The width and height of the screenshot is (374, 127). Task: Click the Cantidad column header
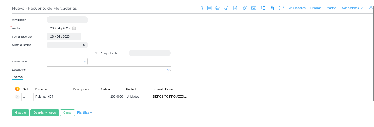pyautogui.click(x=105, y=89)
